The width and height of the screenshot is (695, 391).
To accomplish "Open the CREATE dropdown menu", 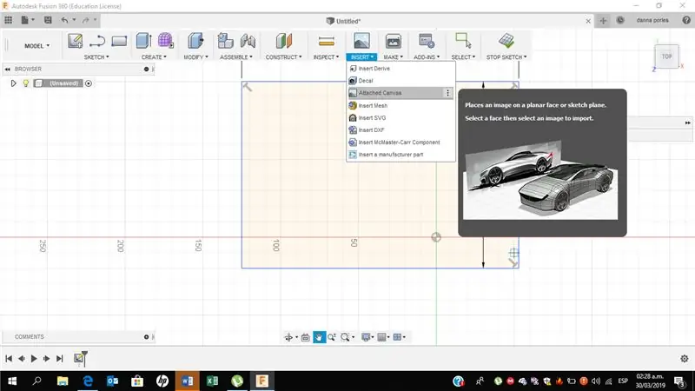I will pos(154,57).
